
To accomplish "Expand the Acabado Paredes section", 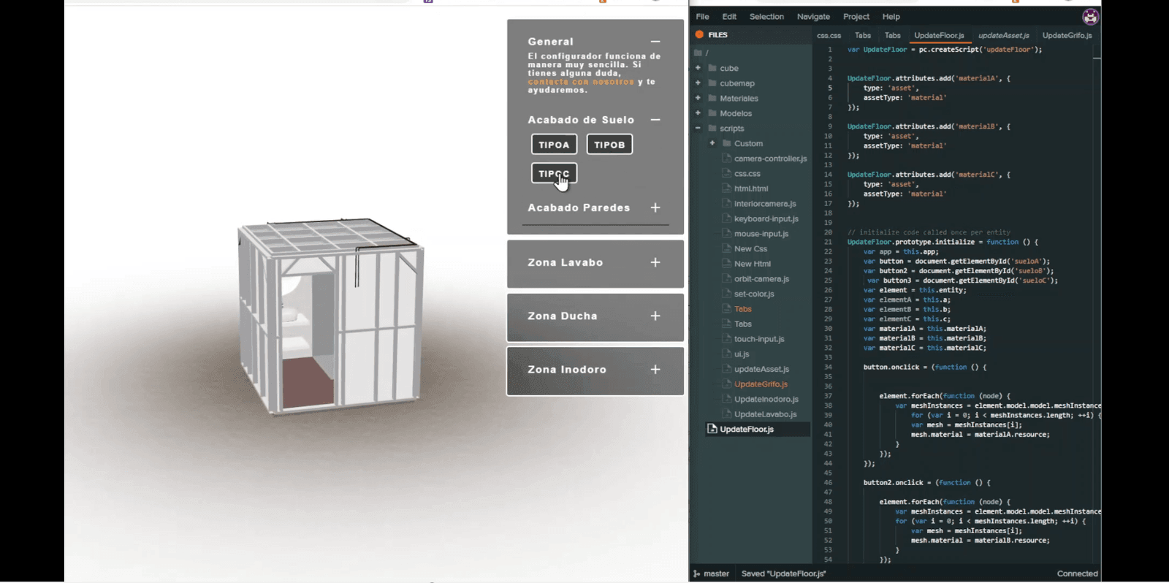I will coord(655,208).
